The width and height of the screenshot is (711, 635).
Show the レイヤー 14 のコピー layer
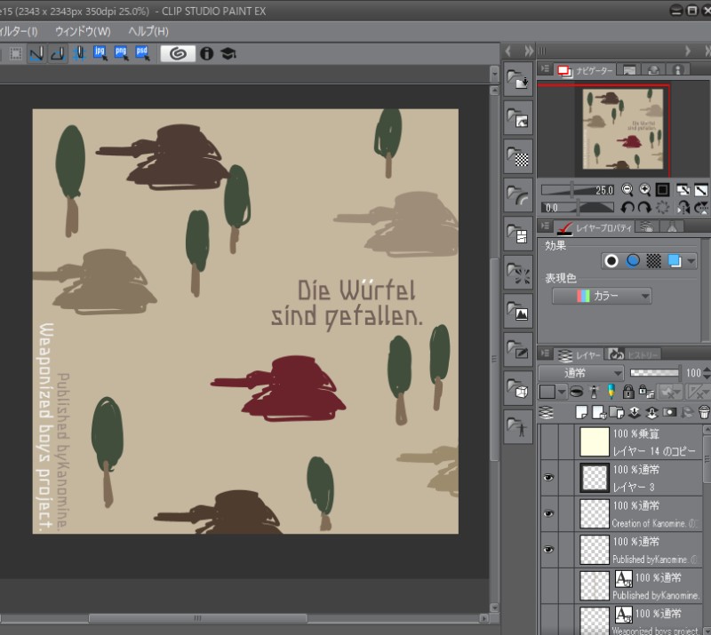(x=547, y=441)
